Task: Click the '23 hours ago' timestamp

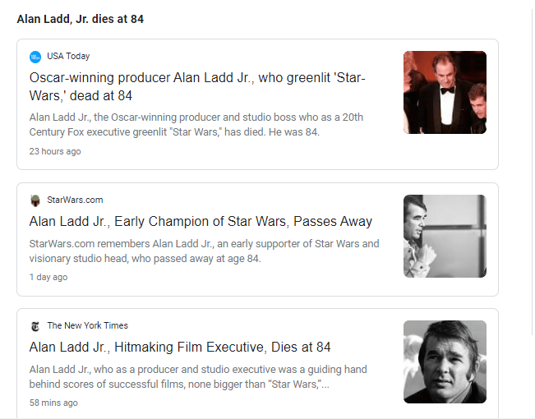Action: [x=55, y=152]
